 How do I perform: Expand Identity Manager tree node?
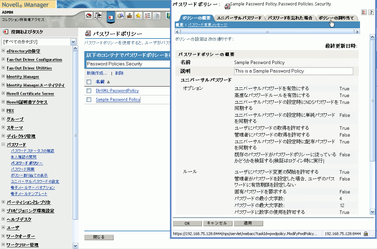pyautogui.click(x=3, y=76)
